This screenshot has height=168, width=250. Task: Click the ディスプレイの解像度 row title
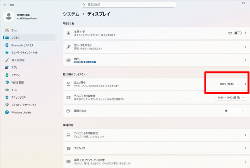(x=85, y=96)
